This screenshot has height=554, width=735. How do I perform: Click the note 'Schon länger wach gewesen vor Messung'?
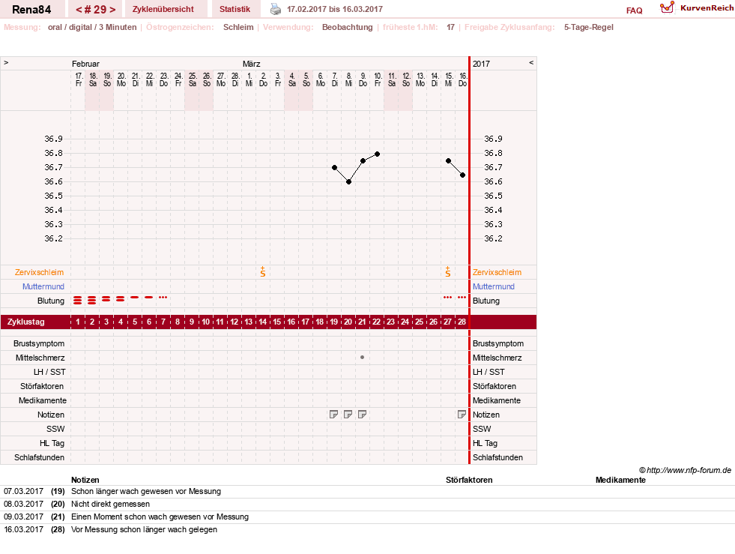pyautogui.click(x=146, y=492)
